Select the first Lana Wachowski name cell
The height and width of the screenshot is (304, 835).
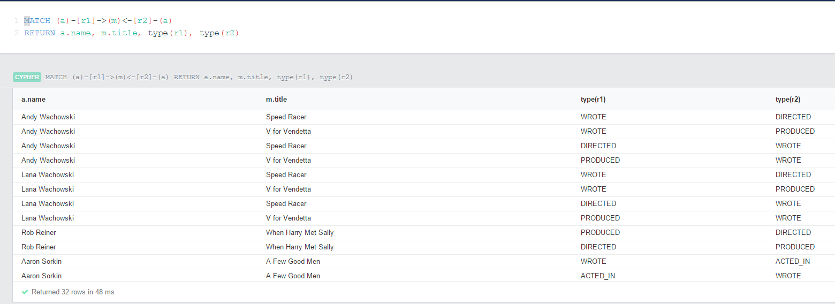(x=48, y=174)
